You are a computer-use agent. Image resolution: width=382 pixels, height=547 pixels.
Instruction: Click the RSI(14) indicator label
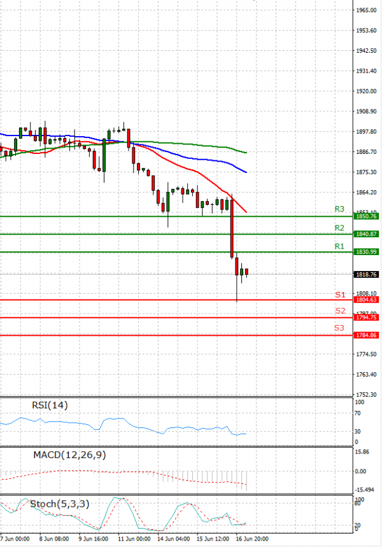tap(50, 405)
